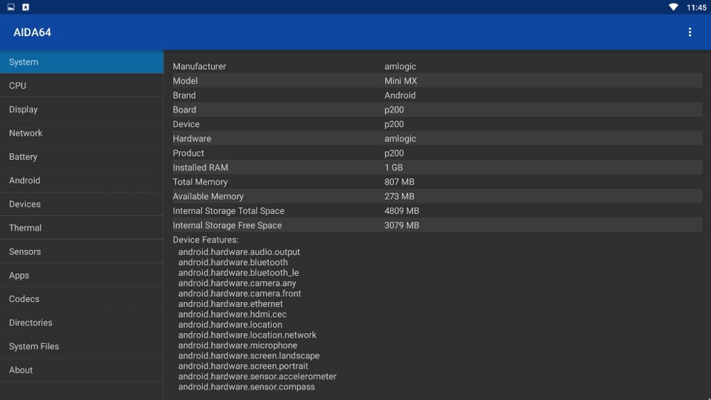Open the CPU category
The width and height of the screenshot is (711, 400).
pyautogui.click(x=82, y=86)
